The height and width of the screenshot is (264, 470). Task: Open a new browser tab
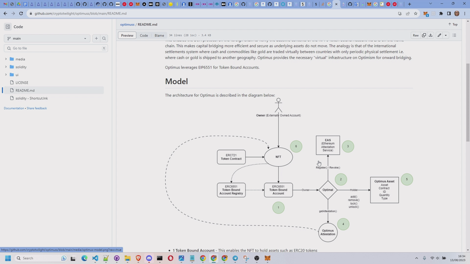[x=409, y=4]
